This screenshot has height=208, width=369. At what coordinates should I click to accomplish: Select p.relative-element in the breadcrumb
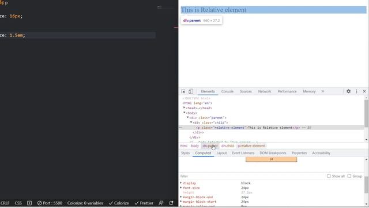coord(251,146)
